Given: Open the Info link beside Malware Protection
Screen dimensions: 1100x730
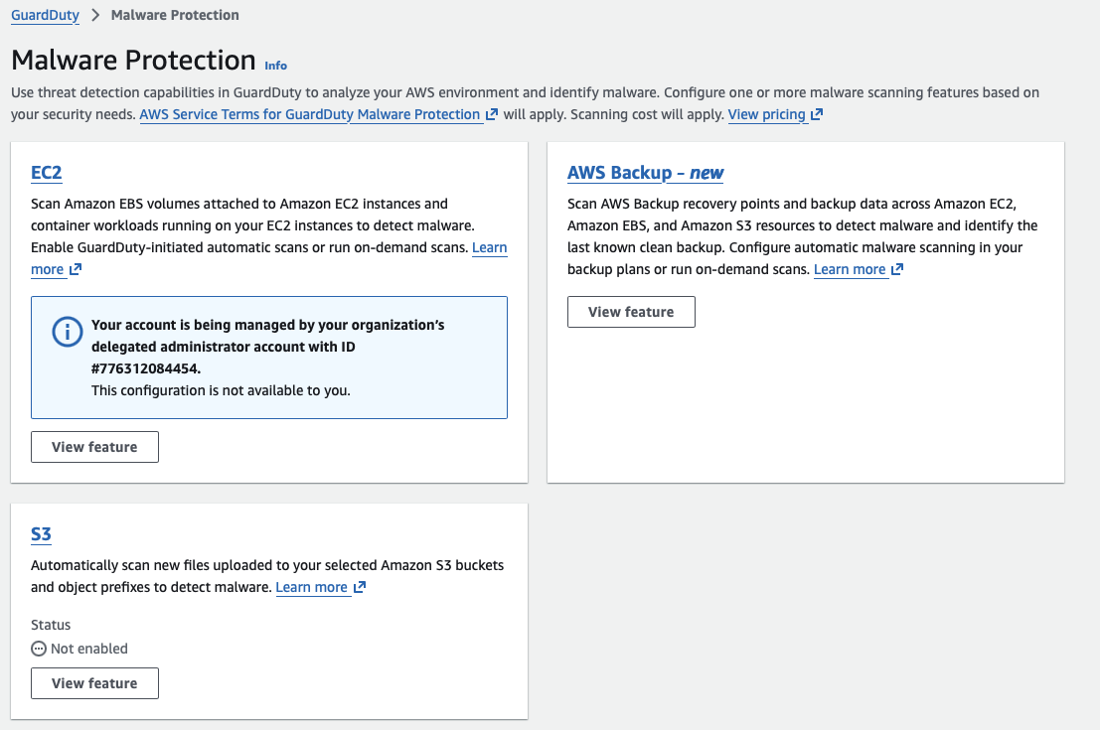Looking at the screenshot, I should click(x=275, y=66).
